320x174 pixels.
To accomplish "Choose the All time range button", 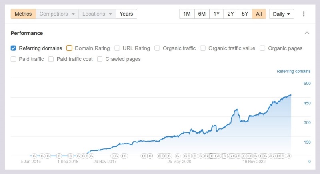I will (x=259, y=14).
